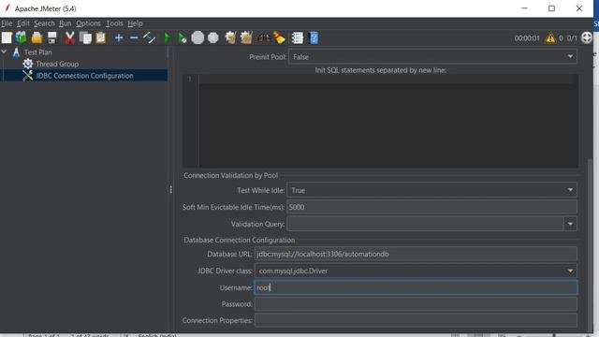Click the split pane divider handle
The image size is (599, 337).
pos(170,189)
